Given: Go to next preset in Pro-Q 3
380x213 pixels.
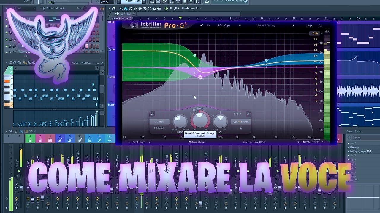Looking at the screenshot, I should click(294, 25).
